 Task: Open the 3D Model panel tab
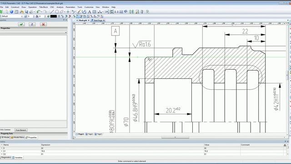[5, 137]
